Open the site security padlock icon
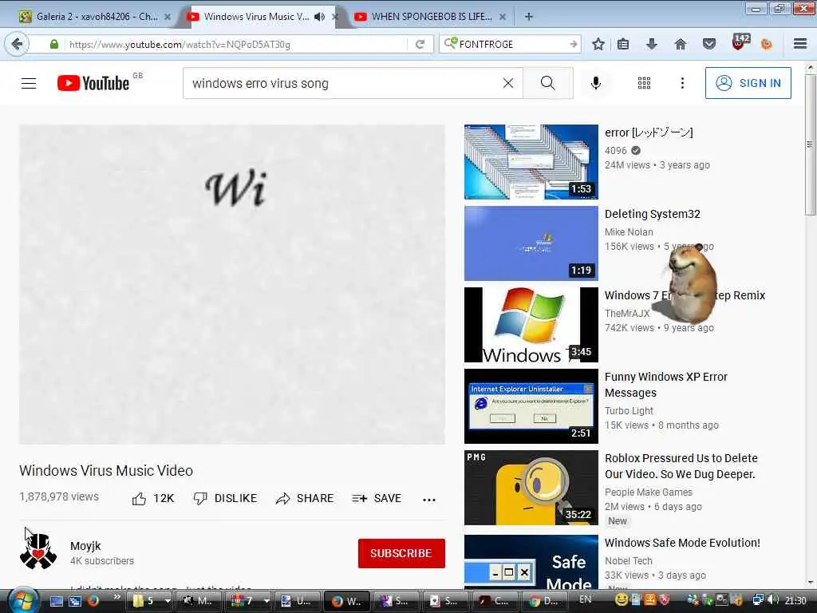The width and height of the screenshot is (817, 613). [x=53, y=45]
